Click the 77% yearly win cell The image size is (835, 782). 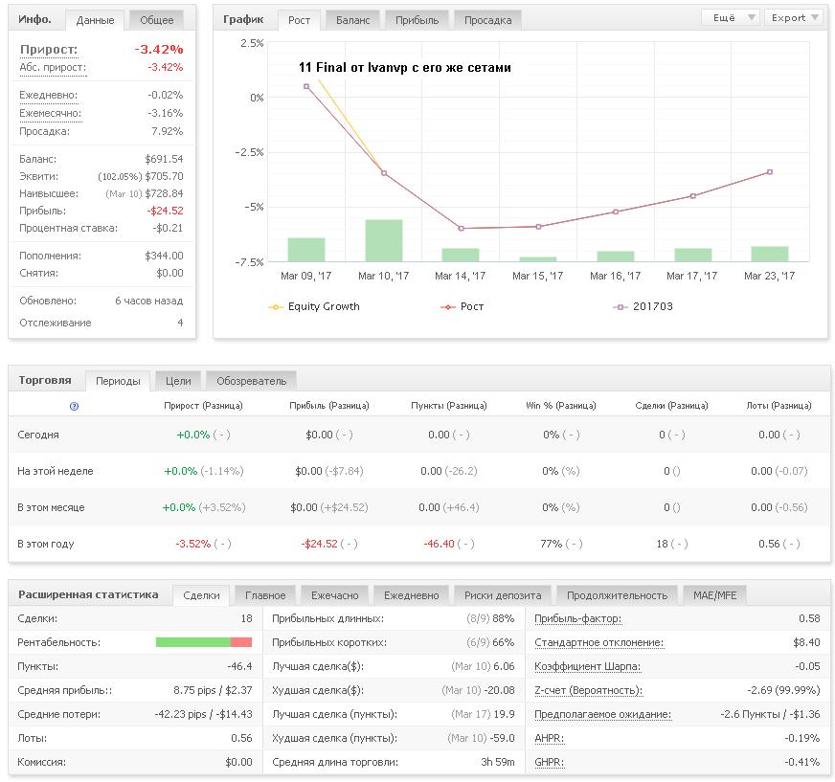552,544
